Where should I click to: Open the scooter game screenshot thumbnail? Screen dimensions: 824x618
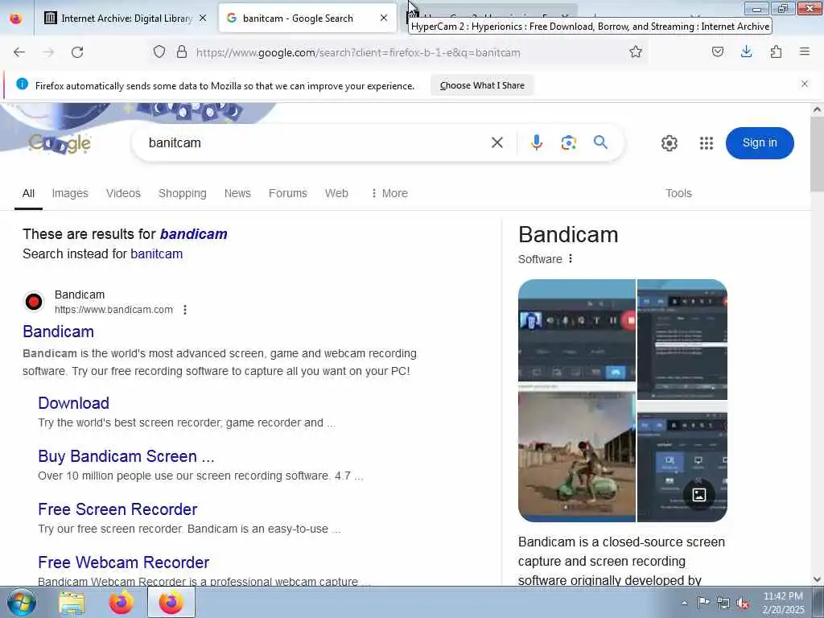coord(576,456)
